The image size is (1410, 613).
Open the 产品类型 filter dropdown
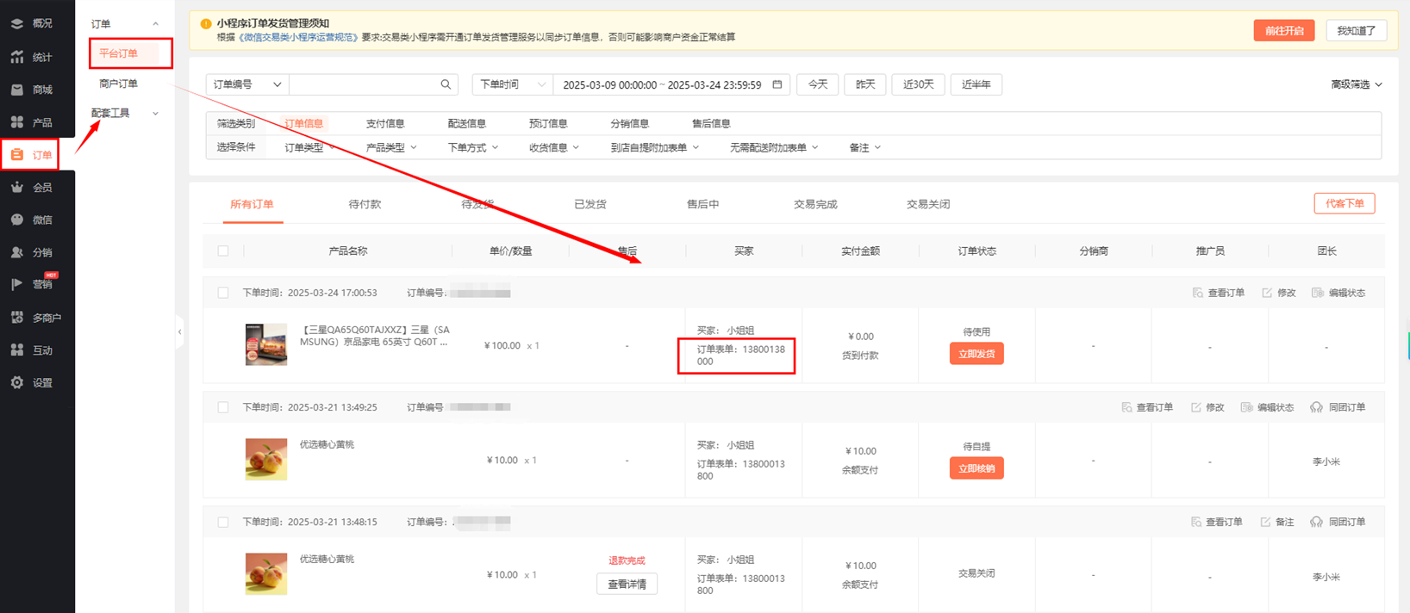pyautogui.click(x=391, y=147)
